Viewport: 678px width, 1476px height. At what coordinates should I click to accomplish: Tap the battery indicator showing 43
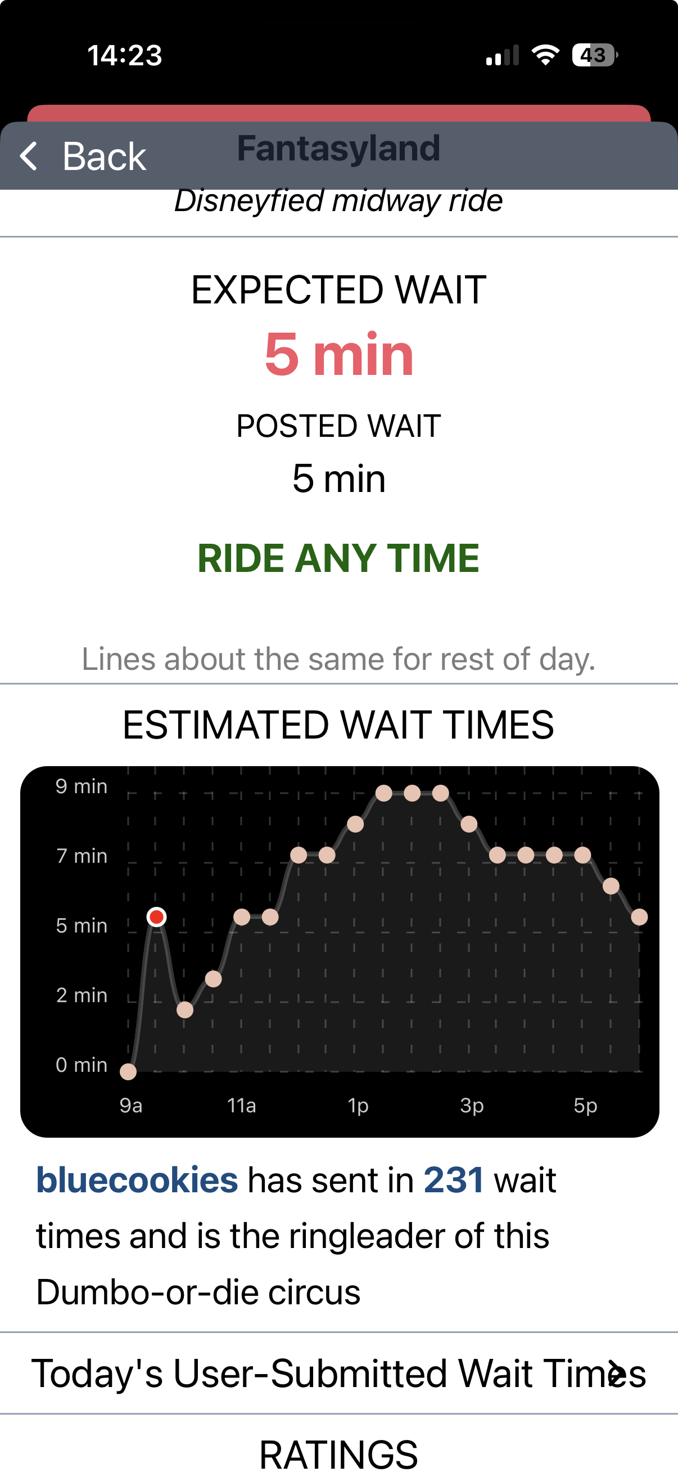(x=594, y=55)
